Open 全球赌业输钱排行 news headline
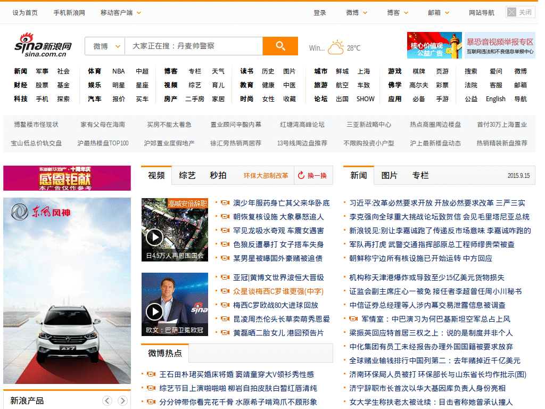This screenshot has height=409, width=545. tap(435, 361)
